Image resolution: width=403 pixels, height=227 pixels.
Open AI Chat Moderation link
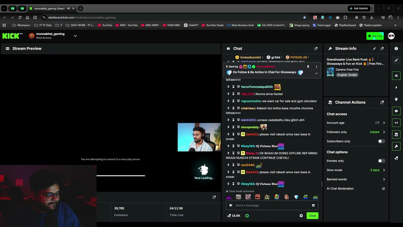356,189
